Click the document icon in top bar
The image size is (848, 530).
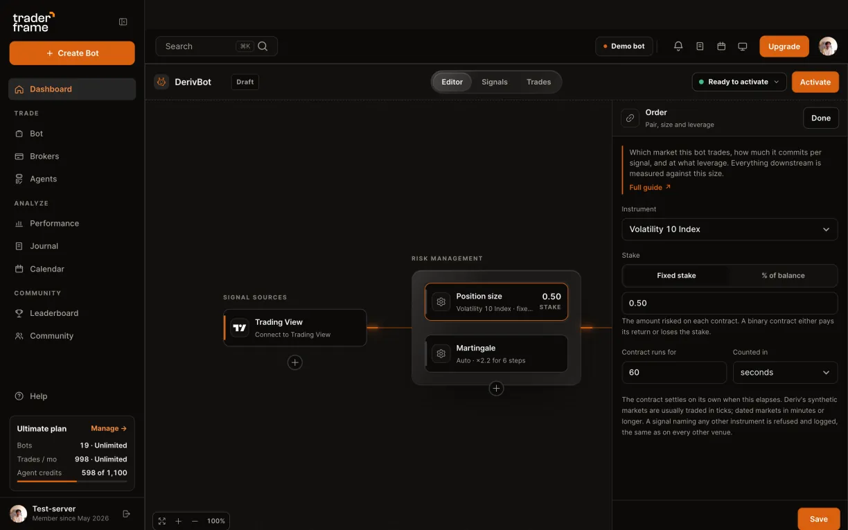point(700,46)
